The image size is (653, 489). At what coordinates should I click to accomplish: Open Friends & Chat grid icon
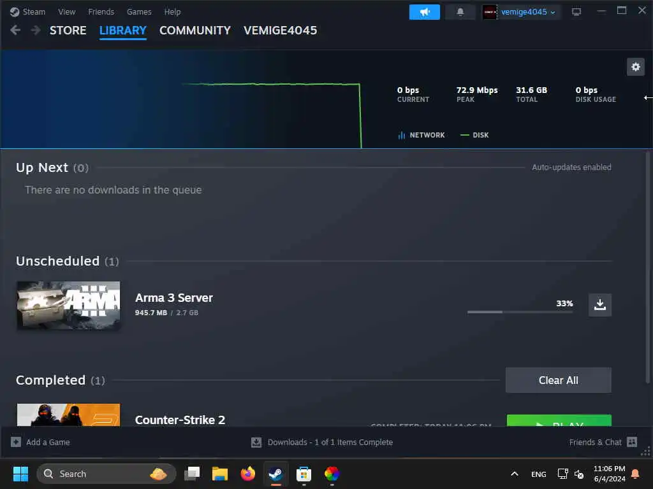point(632,442)
